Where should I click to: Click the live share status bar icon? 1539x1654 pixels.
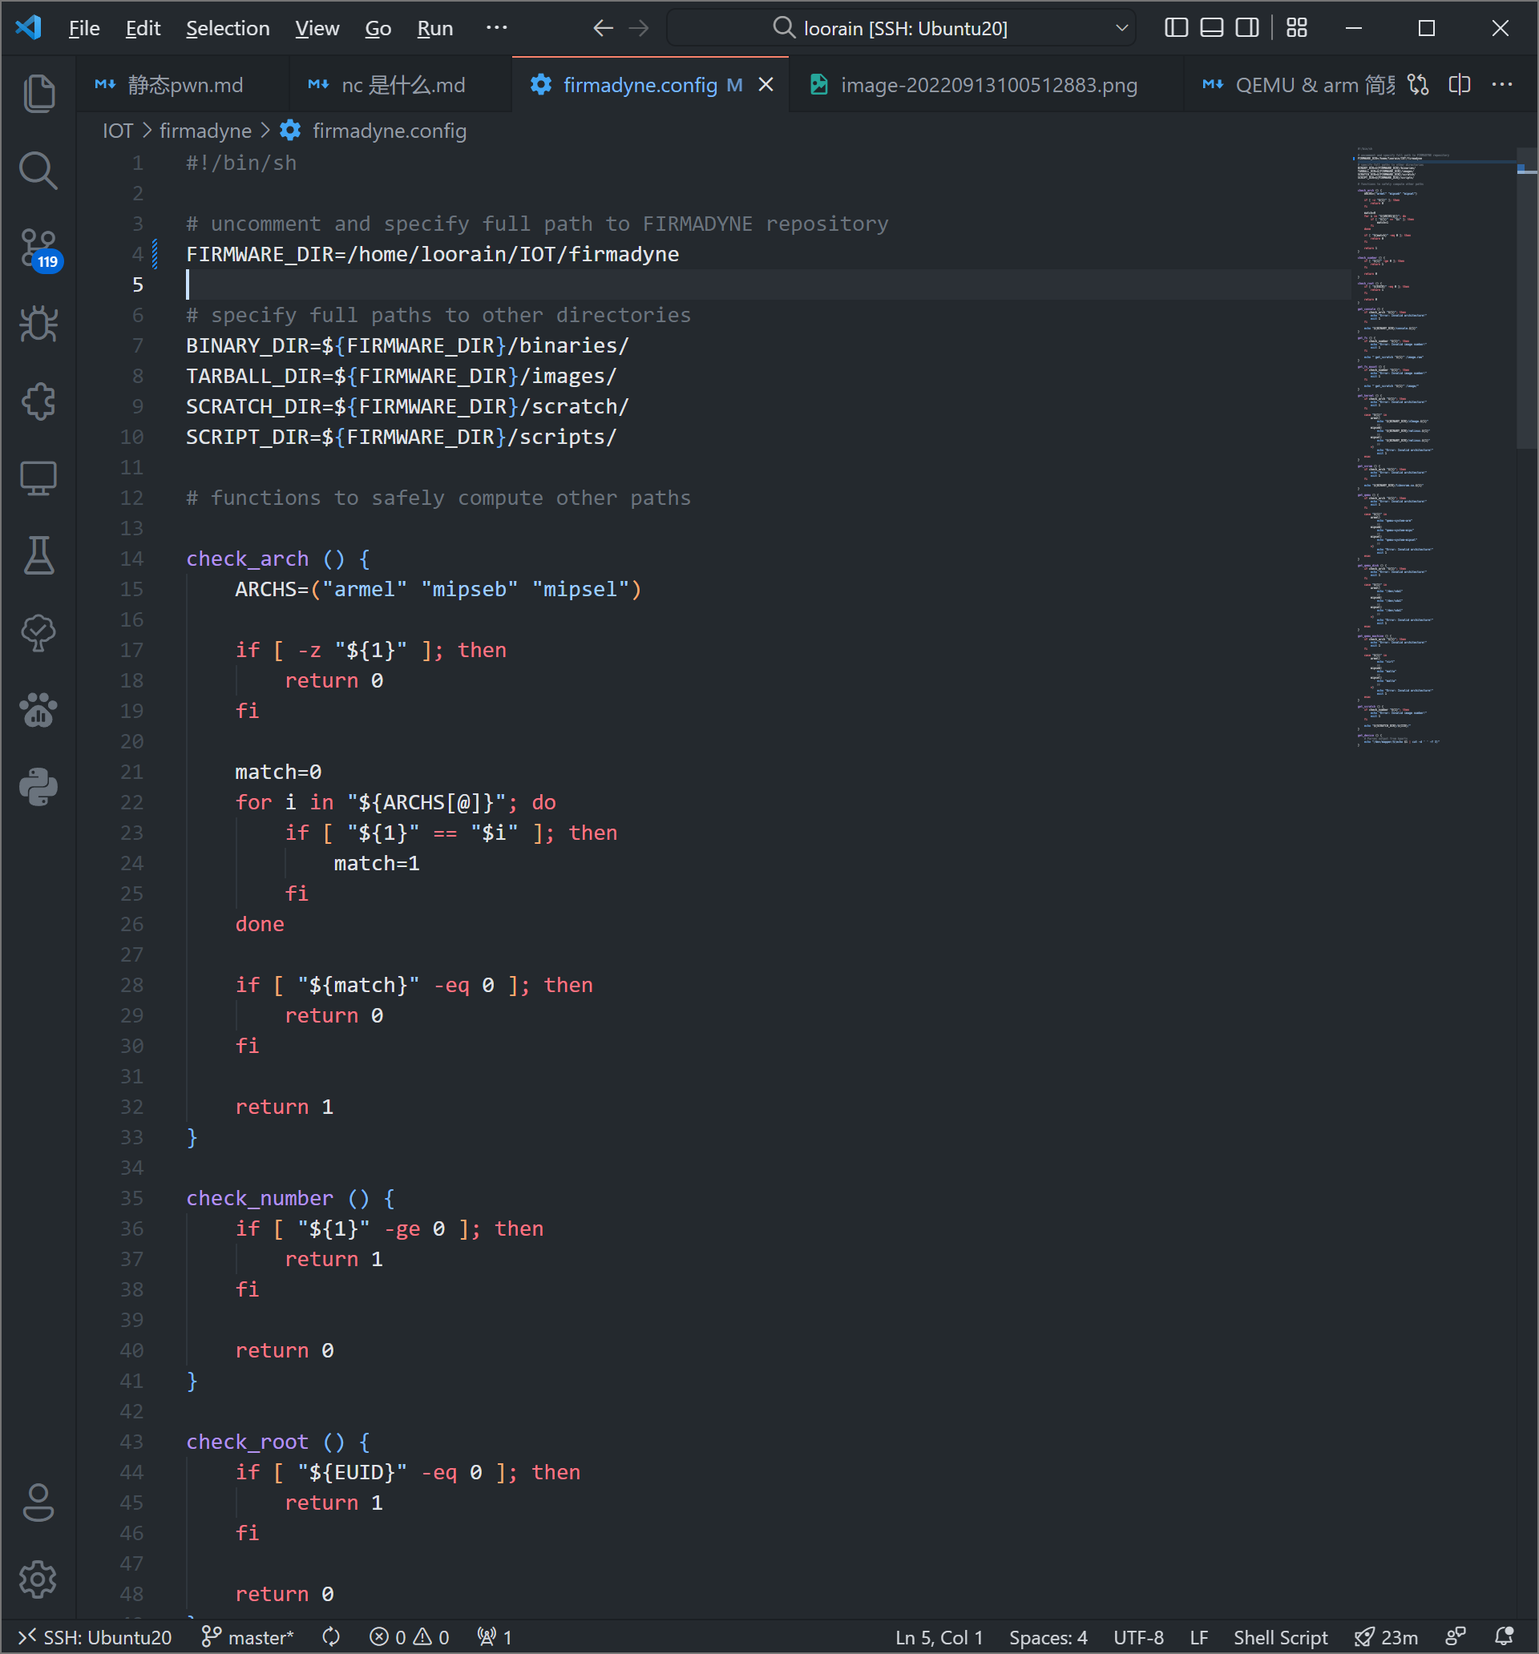1456,1637
